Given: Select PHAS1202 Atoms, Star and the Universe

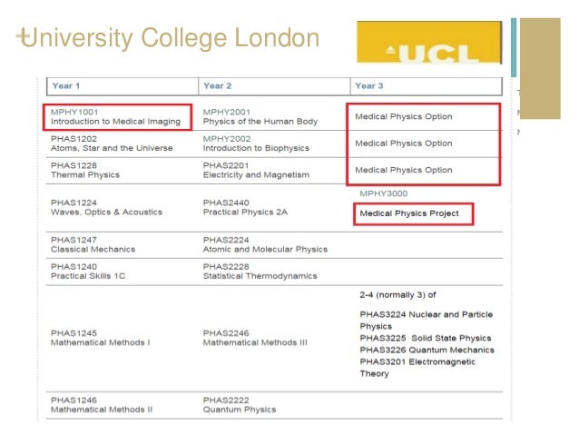Looking at the screenshot, I should [112, 143].
